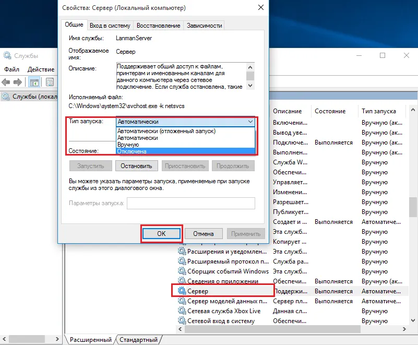Screen dimensions: 418x345
Task: Click the back arrow toolbar icon
Action: (x=6, y=82)
